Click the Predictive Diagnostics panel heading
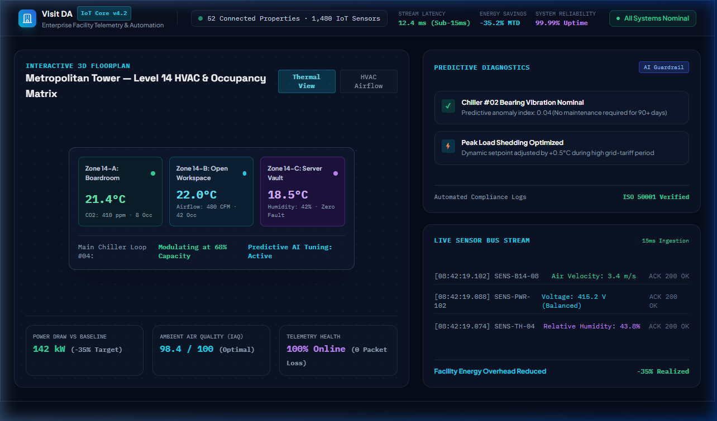717x421 pixels. pos(482,67)
